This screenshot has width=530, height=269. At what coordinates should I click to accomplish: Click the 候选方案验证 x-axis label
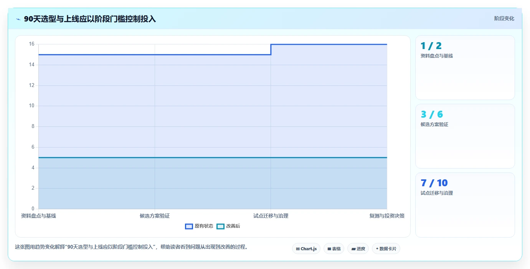pos(155,216)
